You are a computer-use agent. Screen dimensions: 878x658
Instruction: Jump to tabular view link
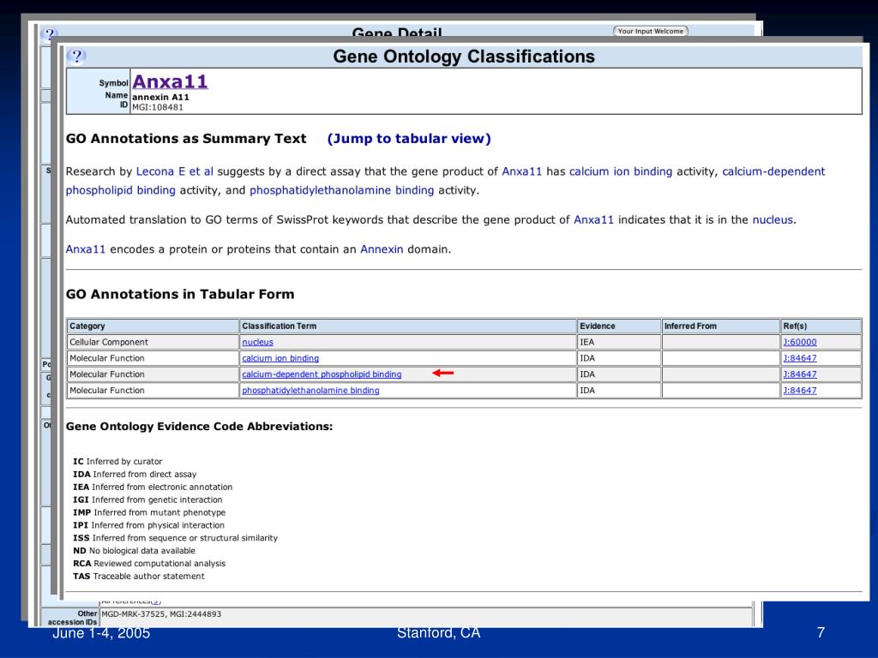409,139
